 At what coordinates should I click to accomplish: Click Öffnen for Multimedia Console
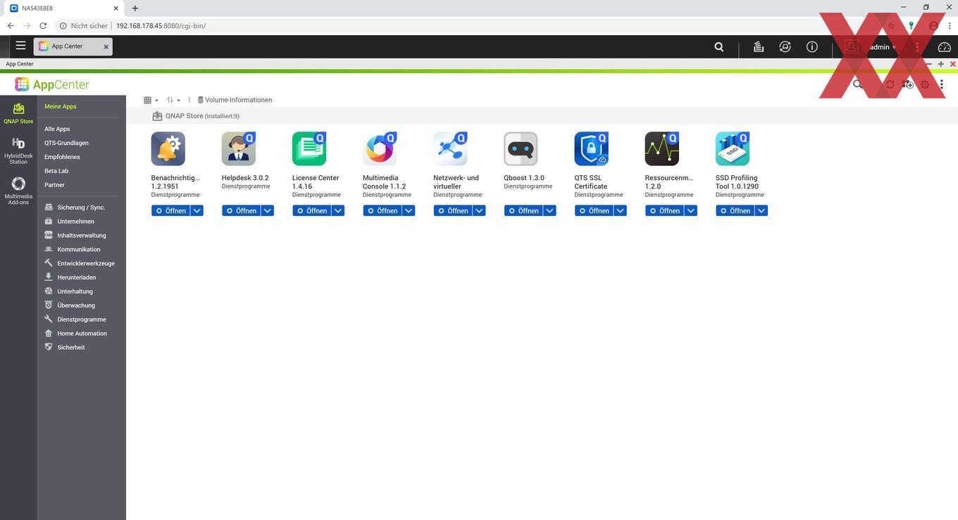click(382, 210)
